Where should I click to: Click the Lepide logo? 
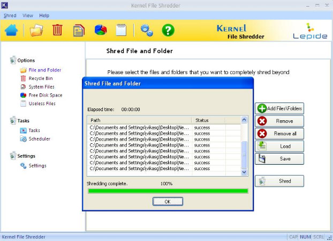(x=310, y=31)
